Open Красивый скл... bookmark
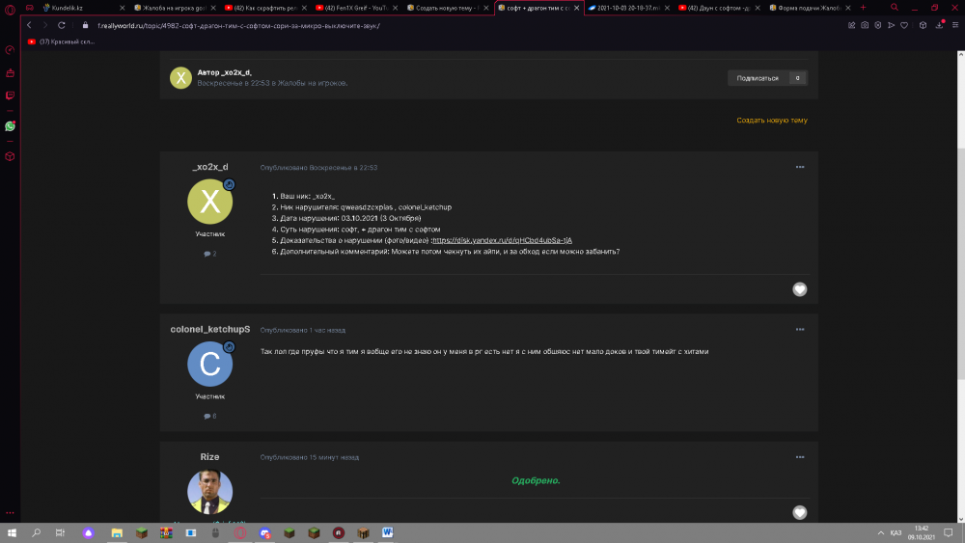Image resolution: width=965 pixels, height=543 pixels. [x=61, y=41]
